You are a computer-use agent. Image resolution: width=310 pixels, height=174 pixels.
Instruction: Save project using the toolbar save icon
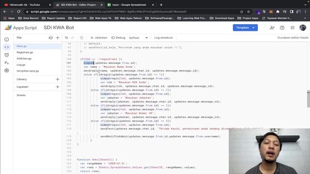(81, 38)
